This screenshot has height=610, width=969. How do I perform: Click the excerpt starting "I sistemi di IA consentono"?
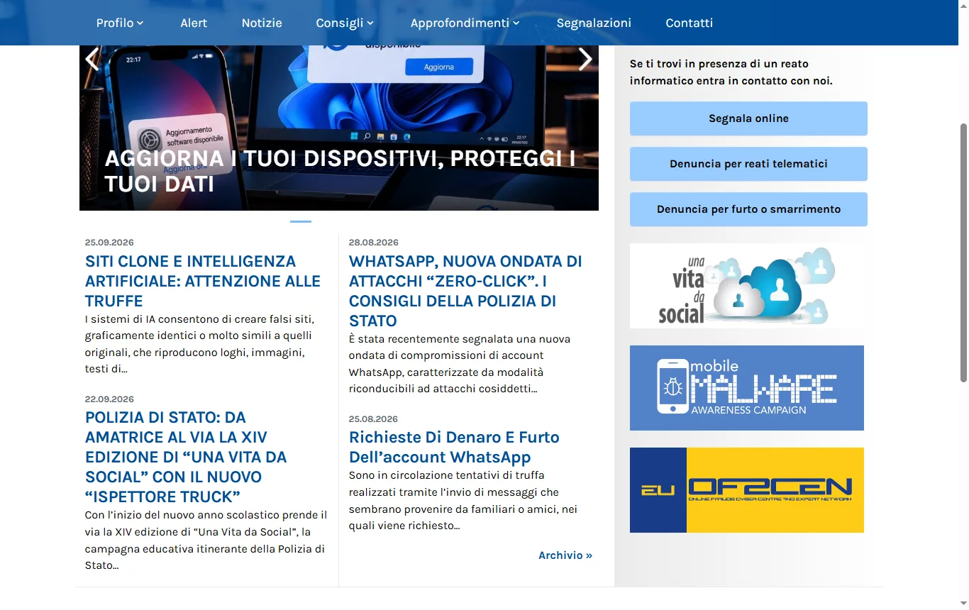(199, 344)
